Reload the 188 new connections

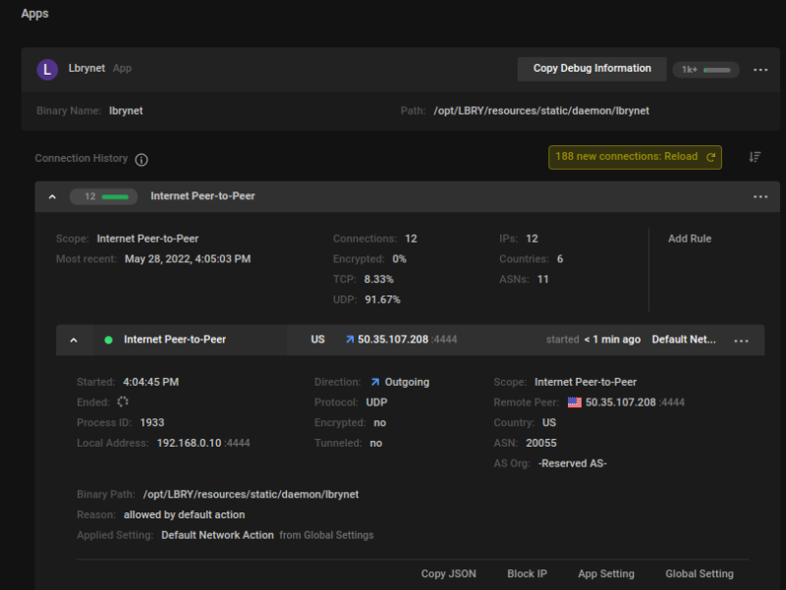click(635, 157)
